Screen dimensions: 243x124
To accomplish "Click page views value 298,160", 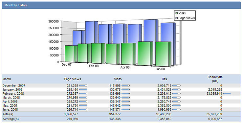I will (72, 89).
